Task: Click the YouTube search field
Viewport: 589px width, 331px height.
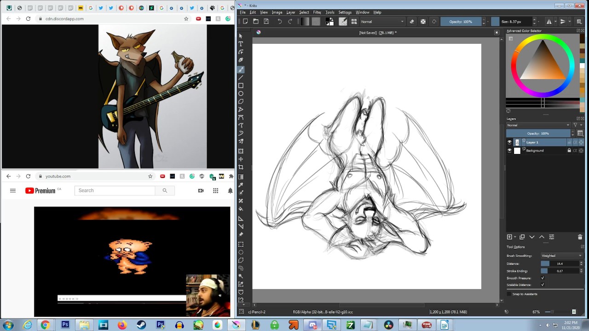Action: (115, 190)
